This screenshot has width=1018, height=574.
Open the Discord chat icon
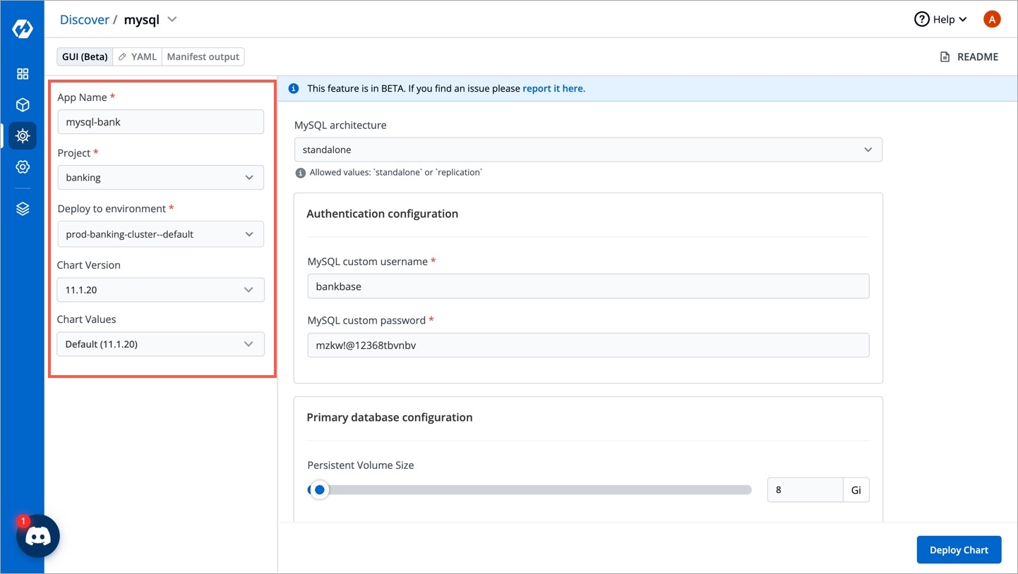pyautogui.click(x=38, y=537)
